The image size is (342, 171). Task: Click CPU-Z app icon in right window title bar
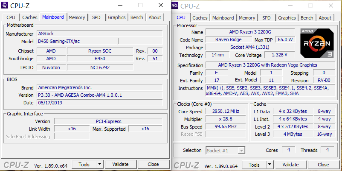tap(175, 6)
